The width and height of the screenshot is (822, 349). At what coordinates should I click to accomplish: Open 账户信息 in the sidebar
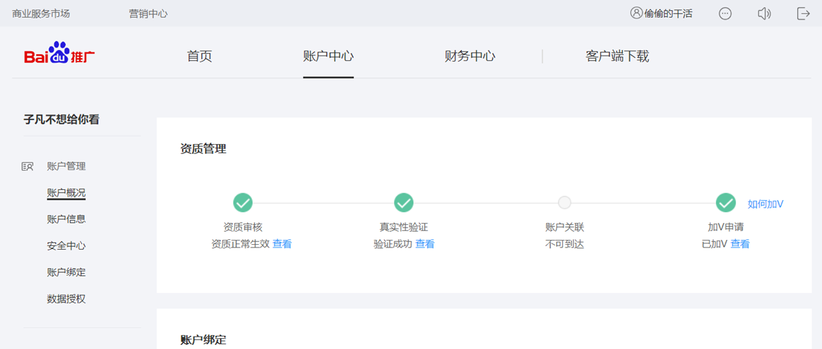click(x=66, y=219)
